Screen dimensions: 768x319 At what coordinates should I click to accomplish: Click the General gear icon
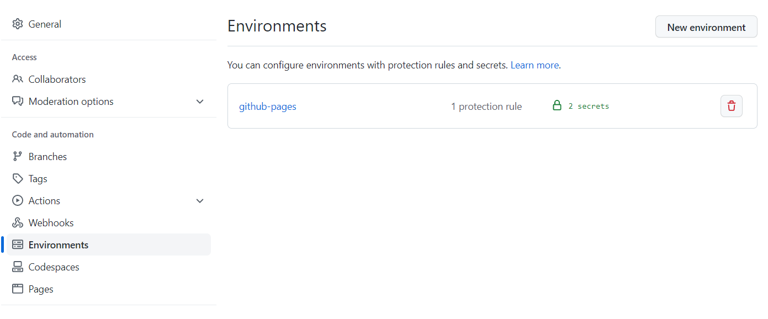(18, 24)
